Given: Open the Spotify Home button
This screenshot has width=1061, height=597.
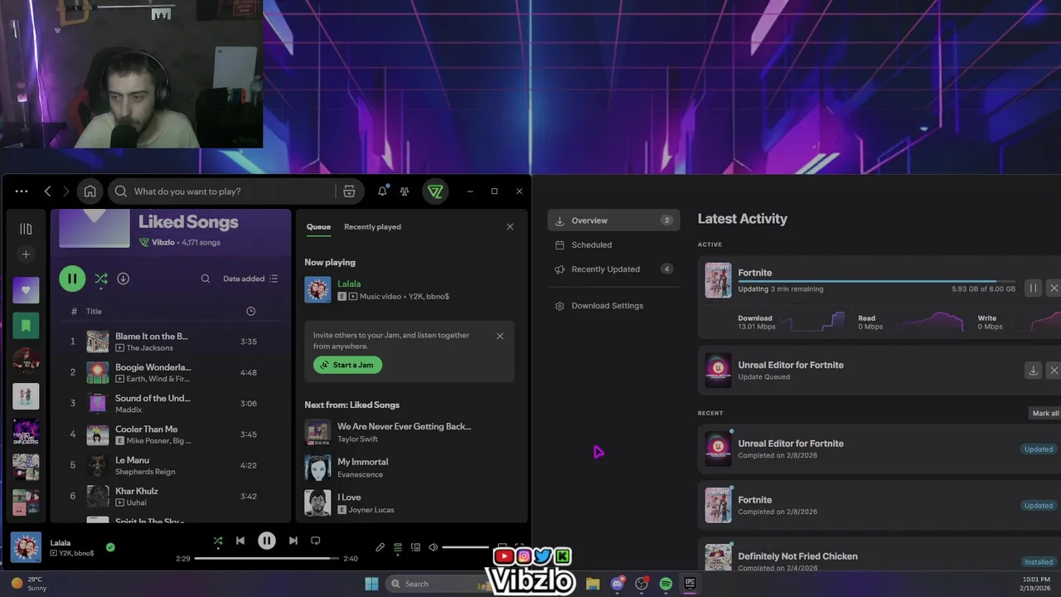Looking at the screenshot, I should pos(90,192).
